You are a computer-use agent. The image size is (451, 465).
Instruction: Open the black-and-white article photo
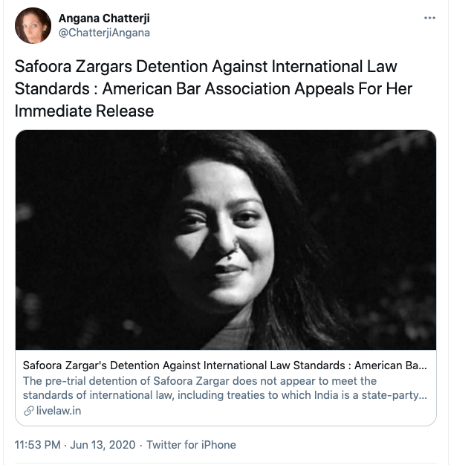click(x=226, y=240)
